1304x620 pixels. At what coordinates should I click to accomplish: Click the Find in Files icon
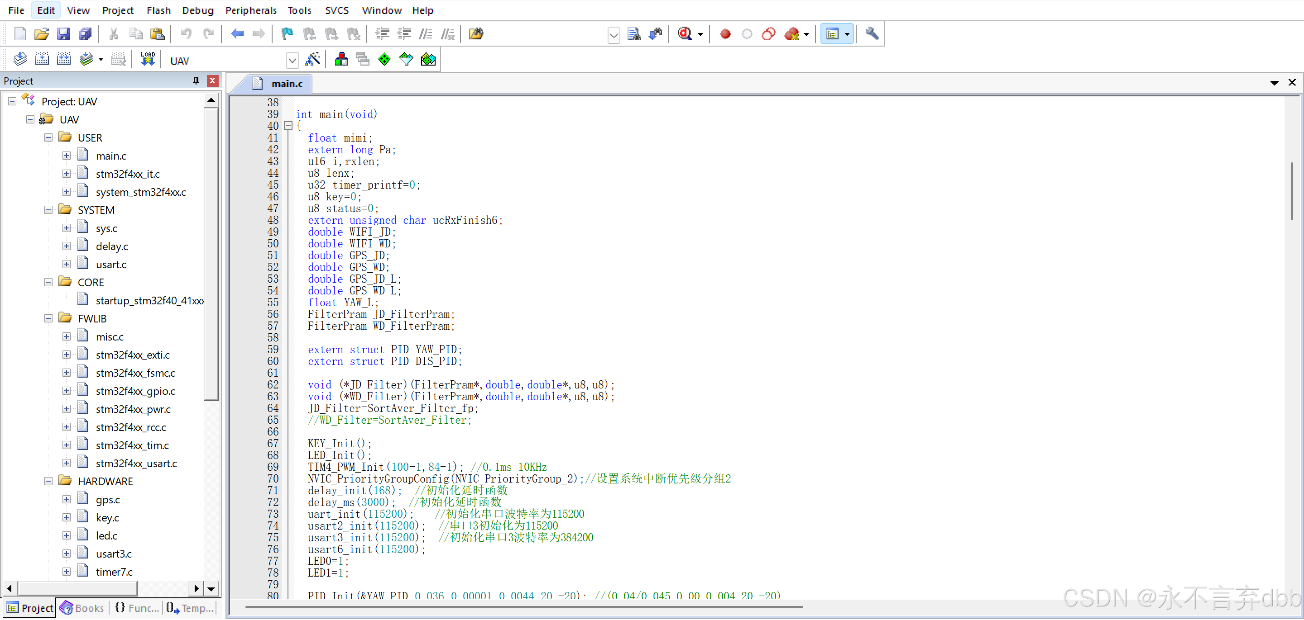coord(634,34)
